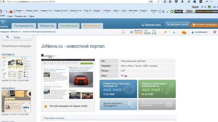Click Сброс in the SEO bar
The image size is (218, 122).
[32, 16]
